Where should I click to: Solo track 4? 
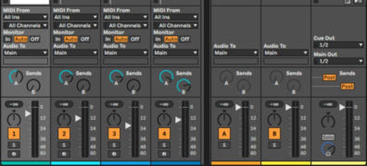pos(165,145)
